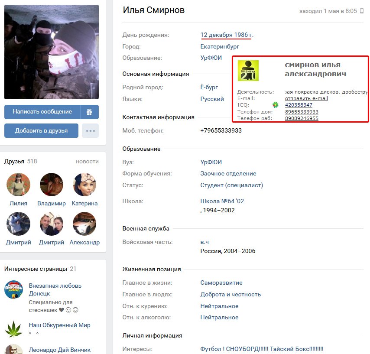Click city Екатеринбург link
The height and width of the screenshot is (354, 370).
[220, 46]
